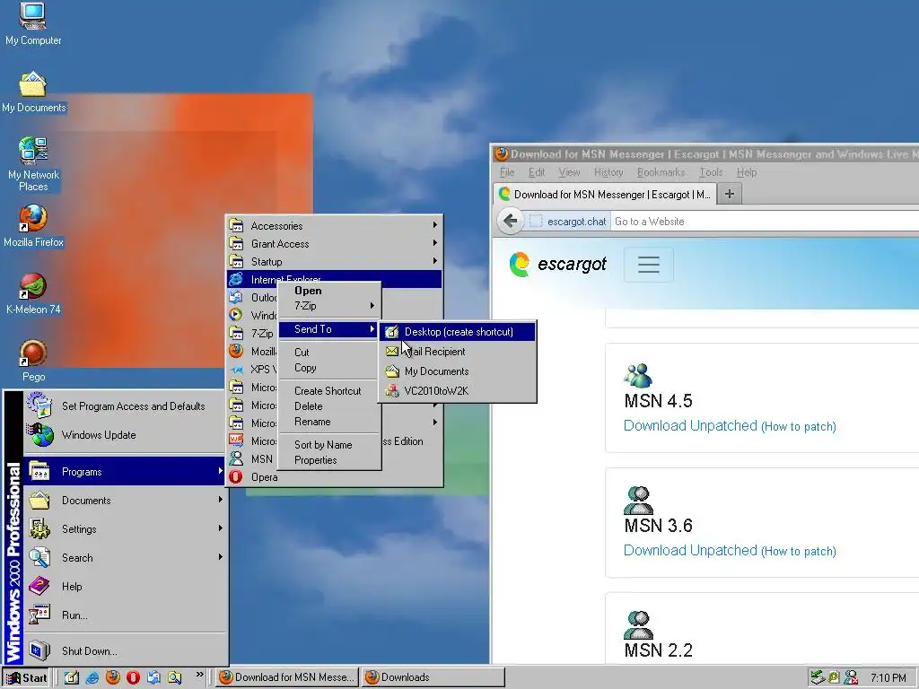Click MSN Messenger tray icon
The height and width of the screenshot is (689, 919).
tap(851, 678)
